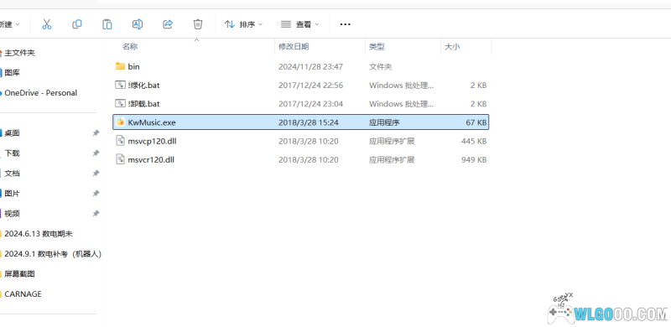This screenshot has height=327, width=671.
Task: Click the msvcr120.dll file icon
Action: coord(120,159)
